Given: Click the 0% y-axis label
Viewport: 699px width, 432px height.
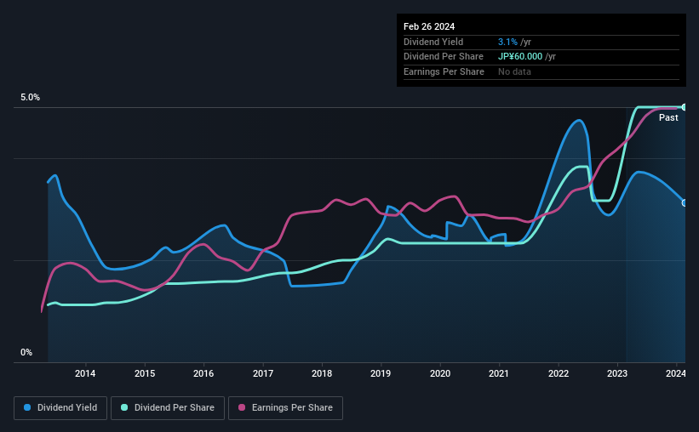Looking at the screenshot, I should pyautogui.click(x=26, y=352).
